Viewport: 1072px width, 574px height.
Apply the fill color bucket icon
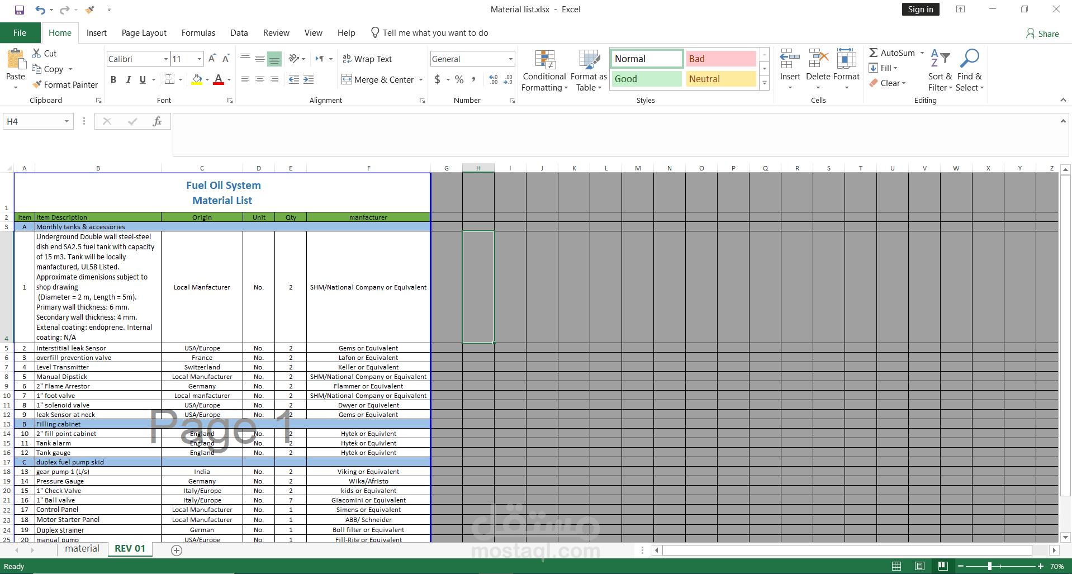(x=197, y=79)
